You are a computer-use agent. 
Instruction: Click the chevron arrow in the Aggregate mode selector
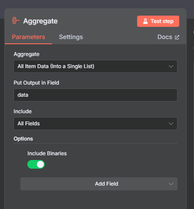click(171, 66)
